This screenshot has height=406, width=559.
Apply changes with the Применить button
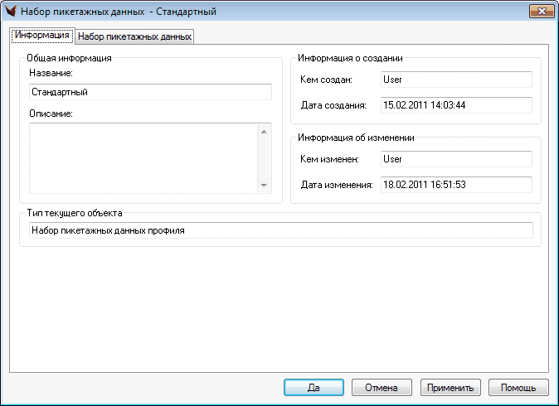coord(450,387)
